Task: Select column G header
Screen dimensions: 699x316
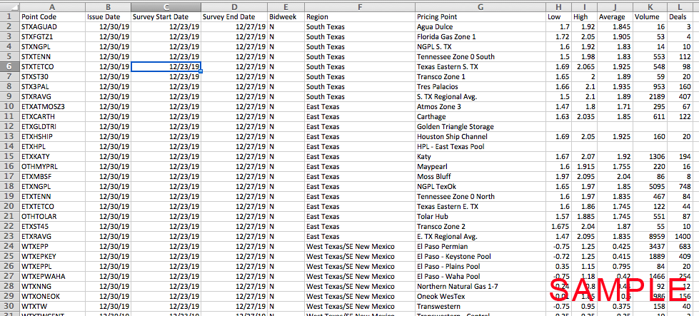Action: tap(481, 7)
